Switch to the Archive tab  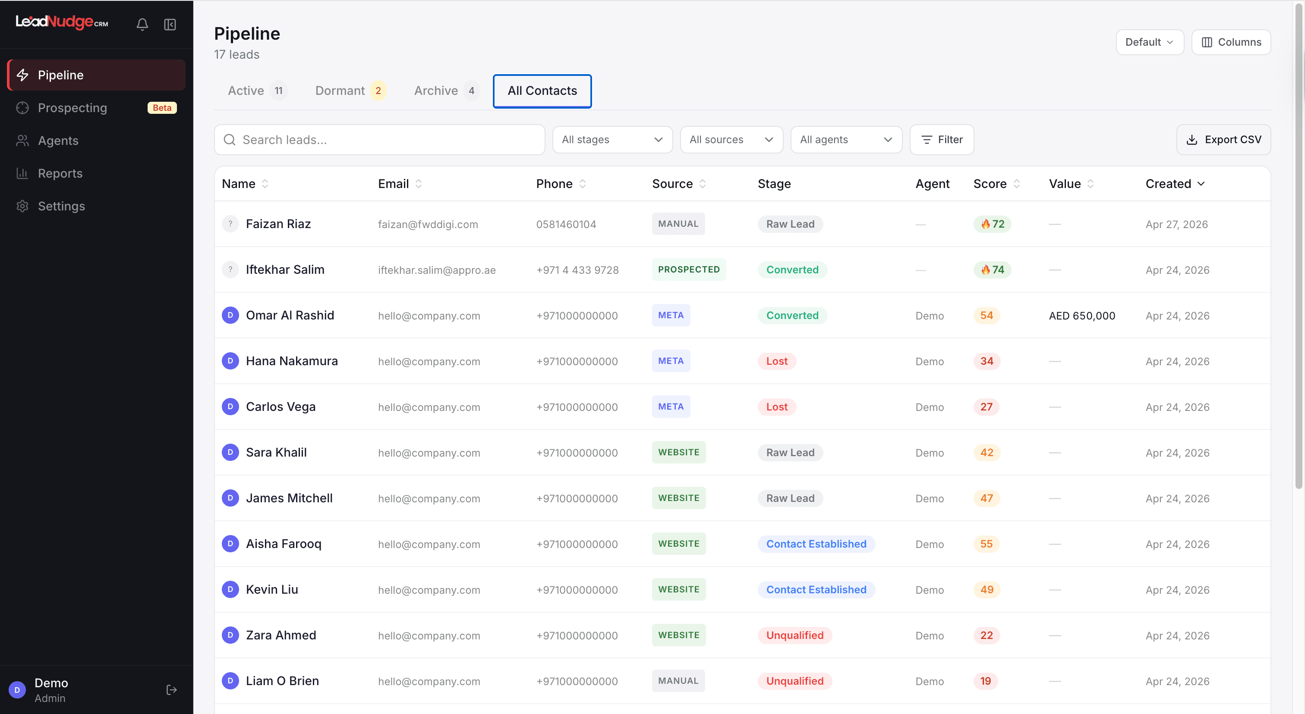point(446,91)
